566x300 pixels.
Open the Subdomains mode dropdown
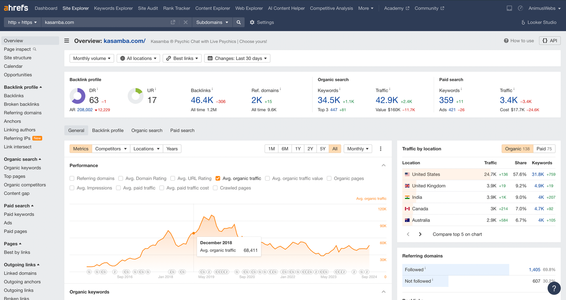point(212,22)
